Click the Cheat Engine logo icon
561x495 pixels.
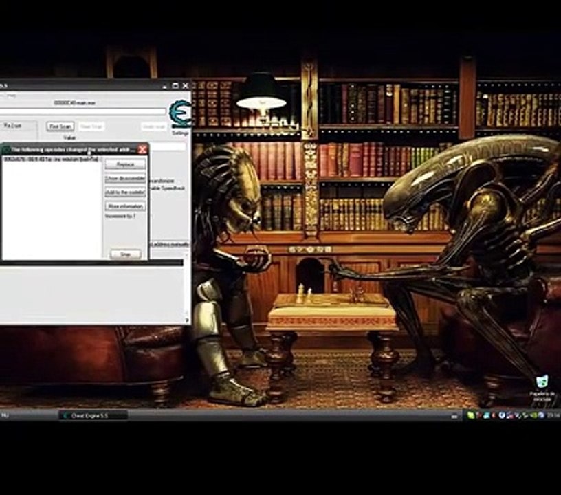180,113
